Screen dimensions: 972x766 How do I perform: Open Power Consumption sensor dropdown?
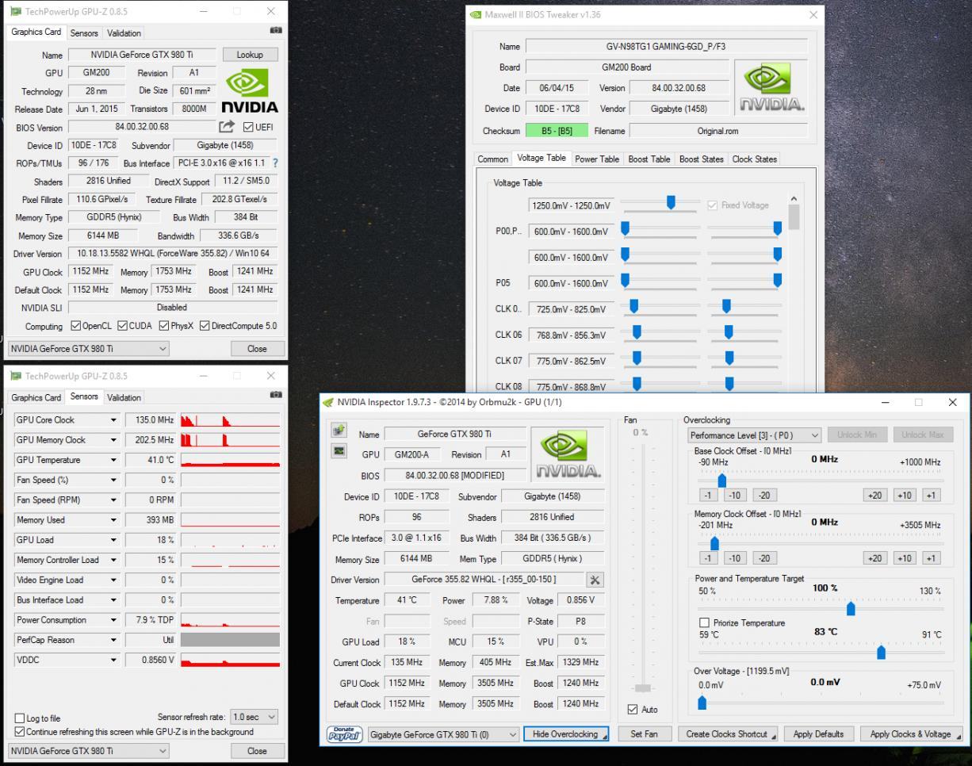113,620
